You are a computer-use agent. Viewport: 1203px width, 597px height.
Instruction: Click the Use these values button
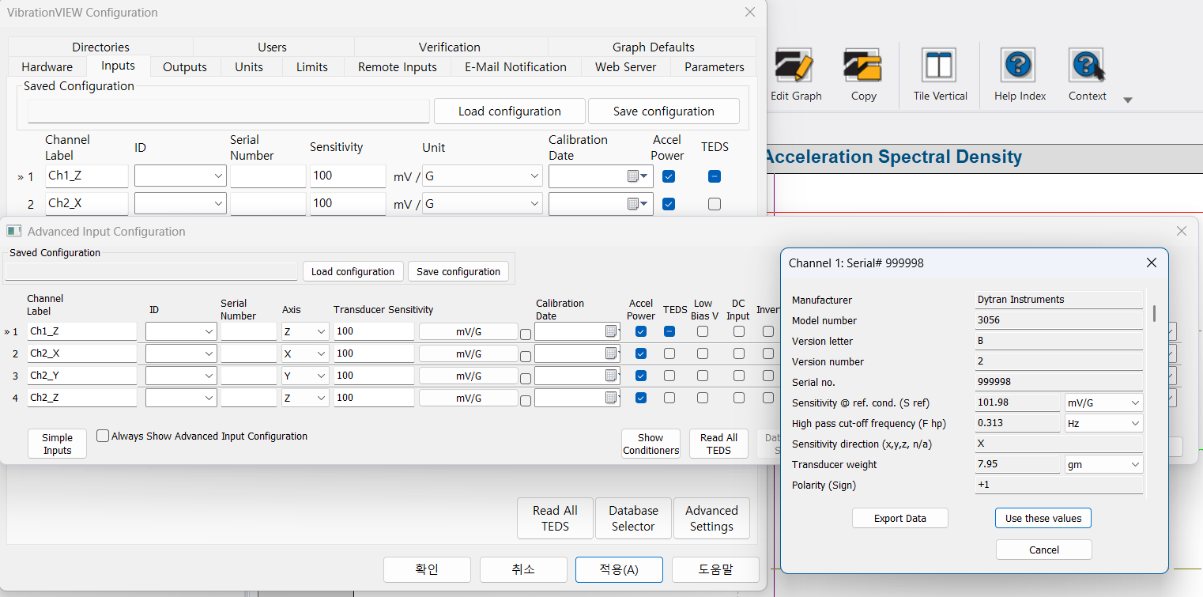(1043, 518)
